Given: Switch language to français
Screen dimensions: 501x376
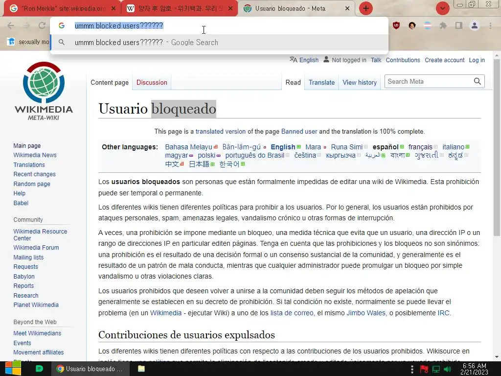Looking at the screenshot, I should coord(420,147).
